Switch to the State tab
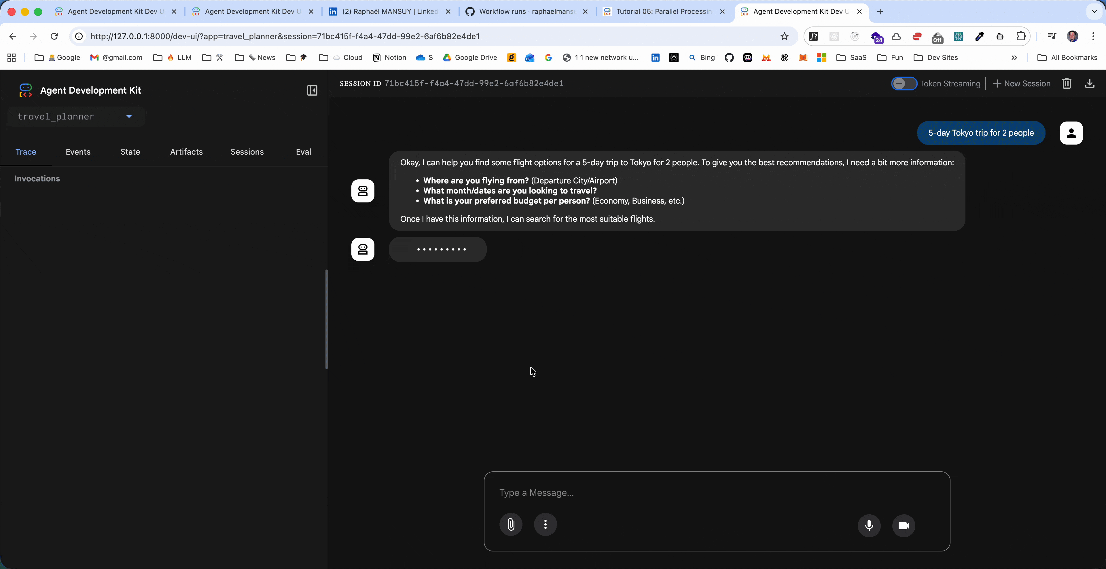Image resolution: width=1106 pixels, height=569 pixels. click(130, 152)
